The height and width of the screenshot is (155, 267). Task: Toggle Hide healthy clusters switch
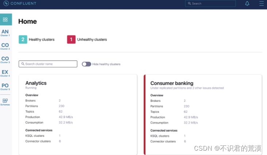86,64
